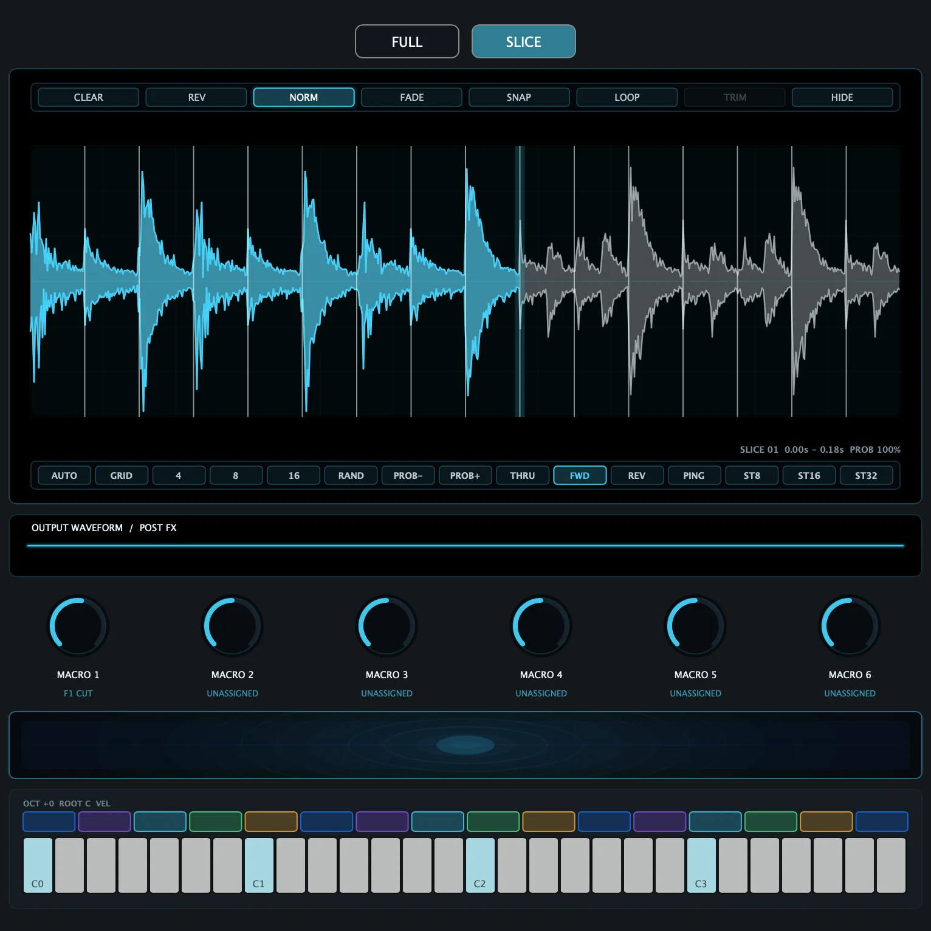Click the Macro 4 knob
Image resolution: width=931 pixels, height=931 pixels.
pos(541,626)
